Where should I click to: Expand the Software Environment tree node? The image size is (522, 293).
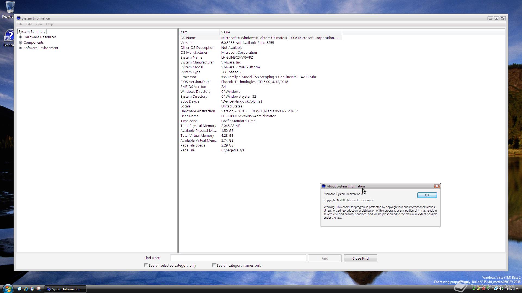point(20,48)
